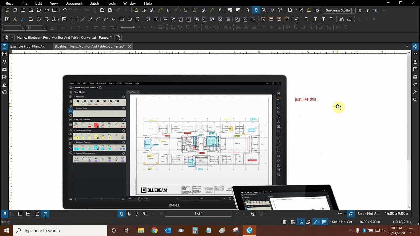Toggle the dimmer sun icon
This screenshot has height=236, width=420.
click(x=340, y=214)
